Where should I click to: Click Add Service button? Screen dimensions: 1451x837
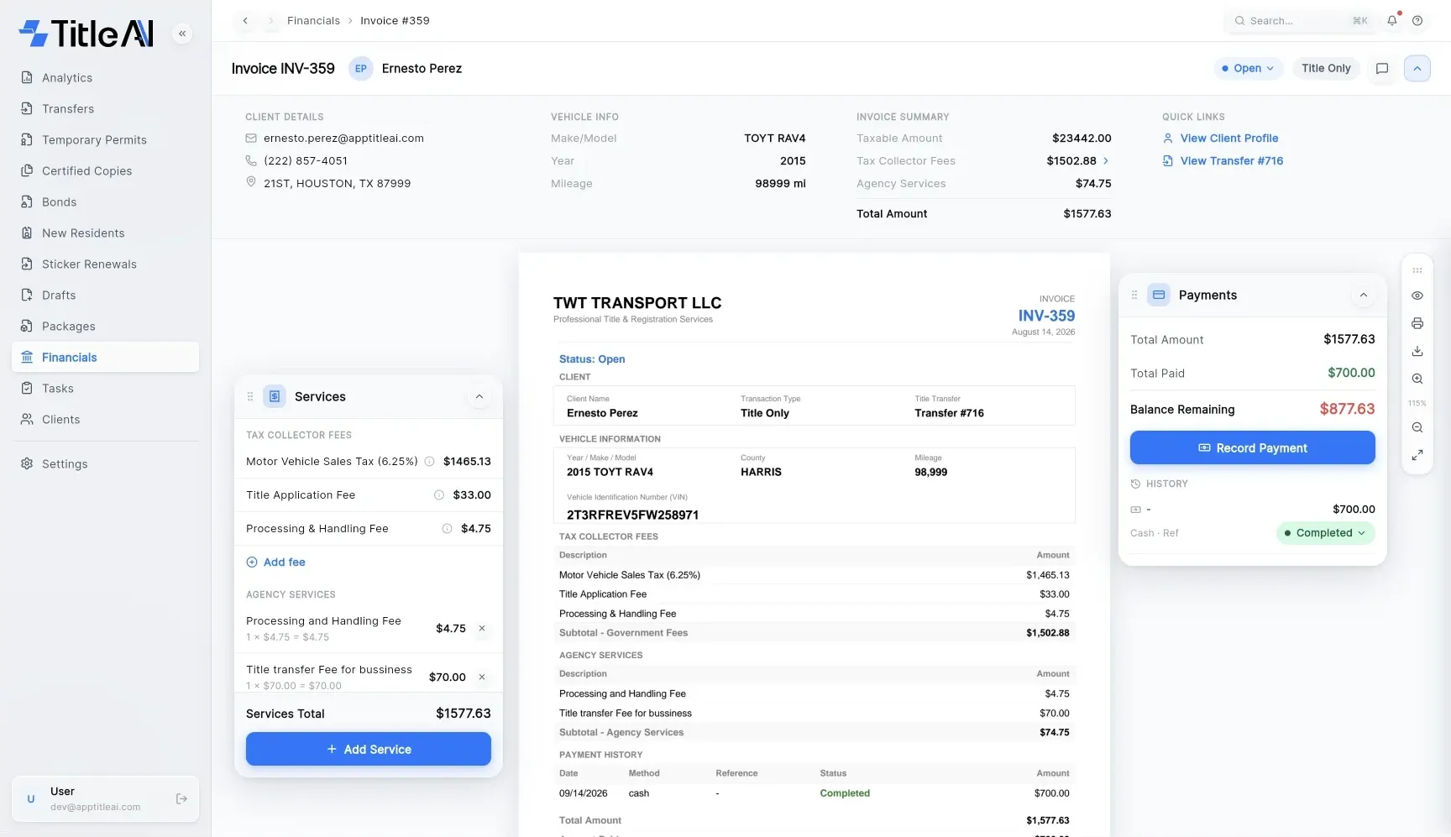368,749
